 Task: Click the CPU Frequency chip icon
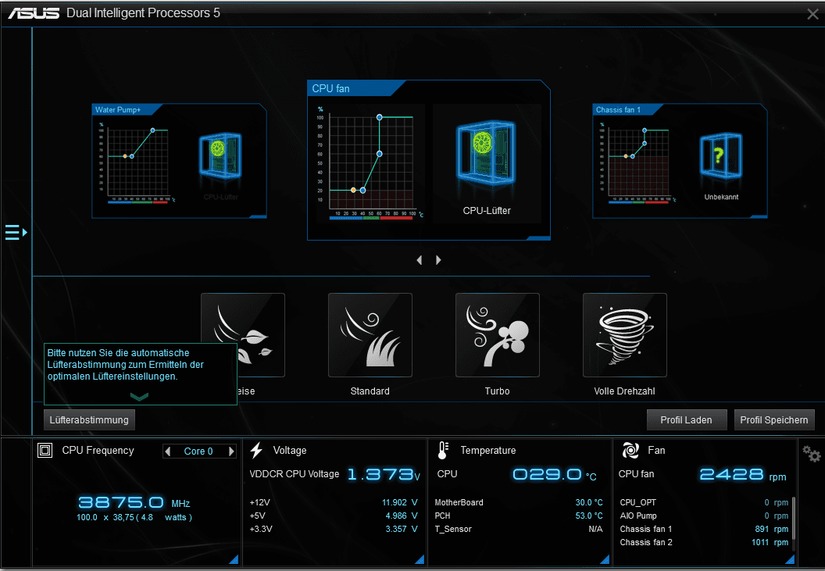45,450
